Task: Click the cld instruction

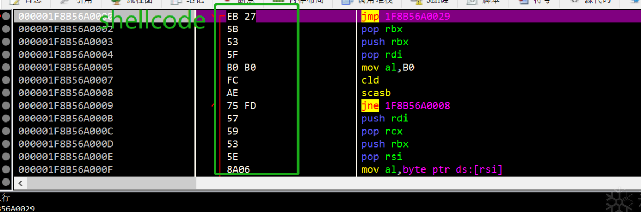Action: click(x=370, y=80)
